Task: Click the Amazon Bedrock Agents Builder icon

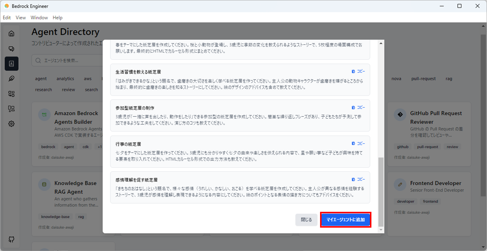Action: point(44,115)
